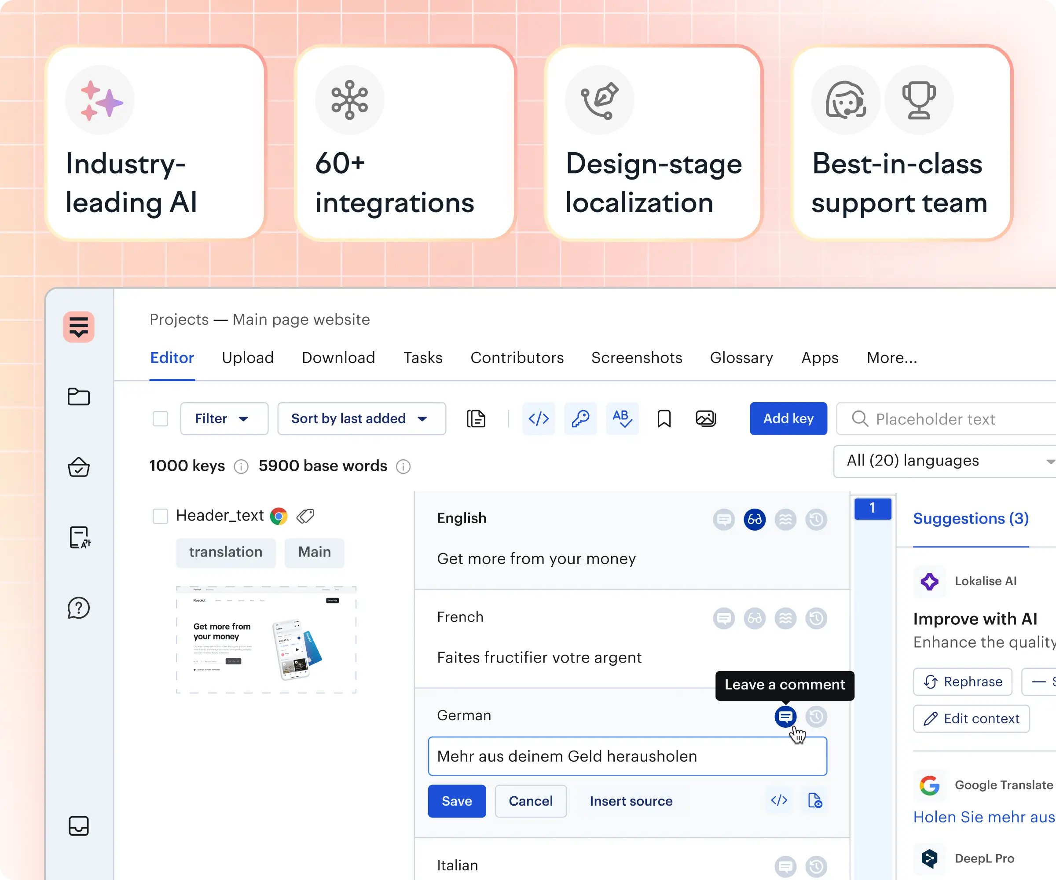Click the Rephrase button
Screen dimensions: 1056x880
pos(962,682)
